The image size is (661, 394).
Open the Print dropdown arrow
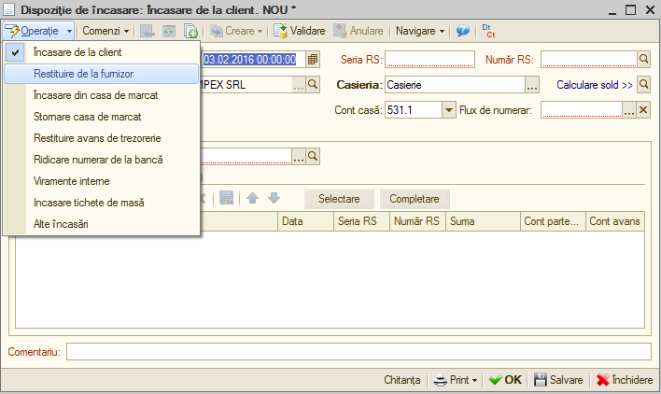click(x=474, y=380)
